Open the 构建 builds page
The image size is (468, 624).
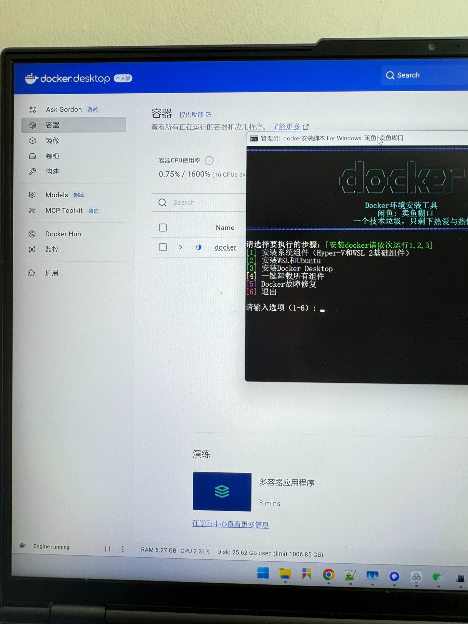coord(52,171)
